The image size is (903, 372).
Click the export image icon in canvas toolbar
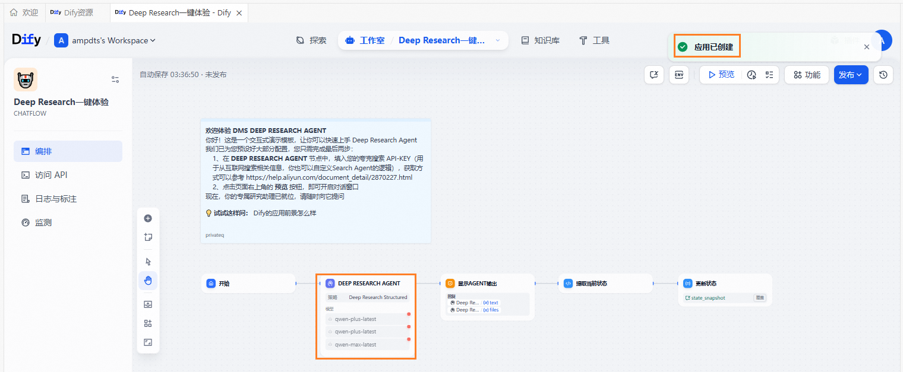point(148,304)
